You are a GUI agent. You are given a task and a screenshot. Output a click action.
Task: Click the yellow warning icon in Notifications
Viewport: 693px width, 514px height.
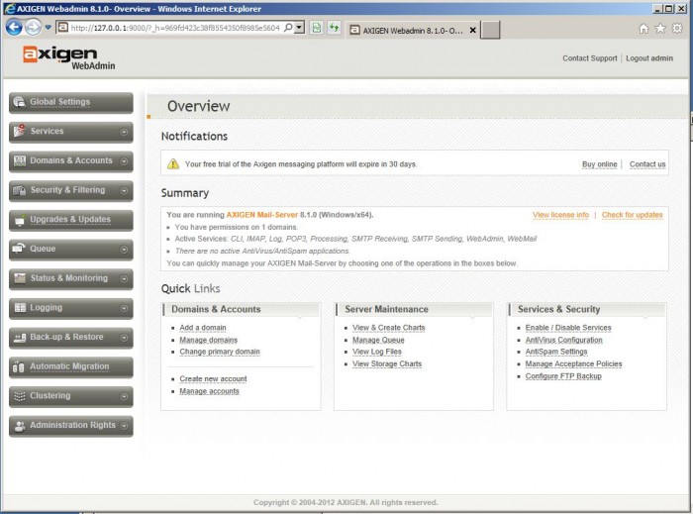click(173, 164)
